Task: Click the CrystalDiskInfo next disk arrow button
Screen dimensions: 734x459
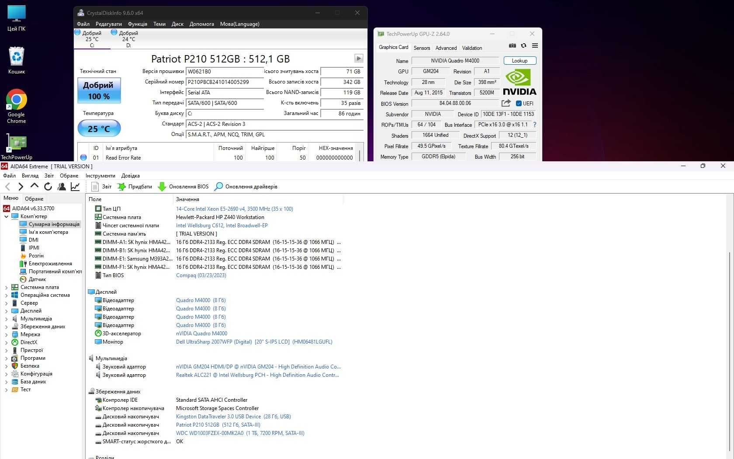Action: tap(359, 59)
